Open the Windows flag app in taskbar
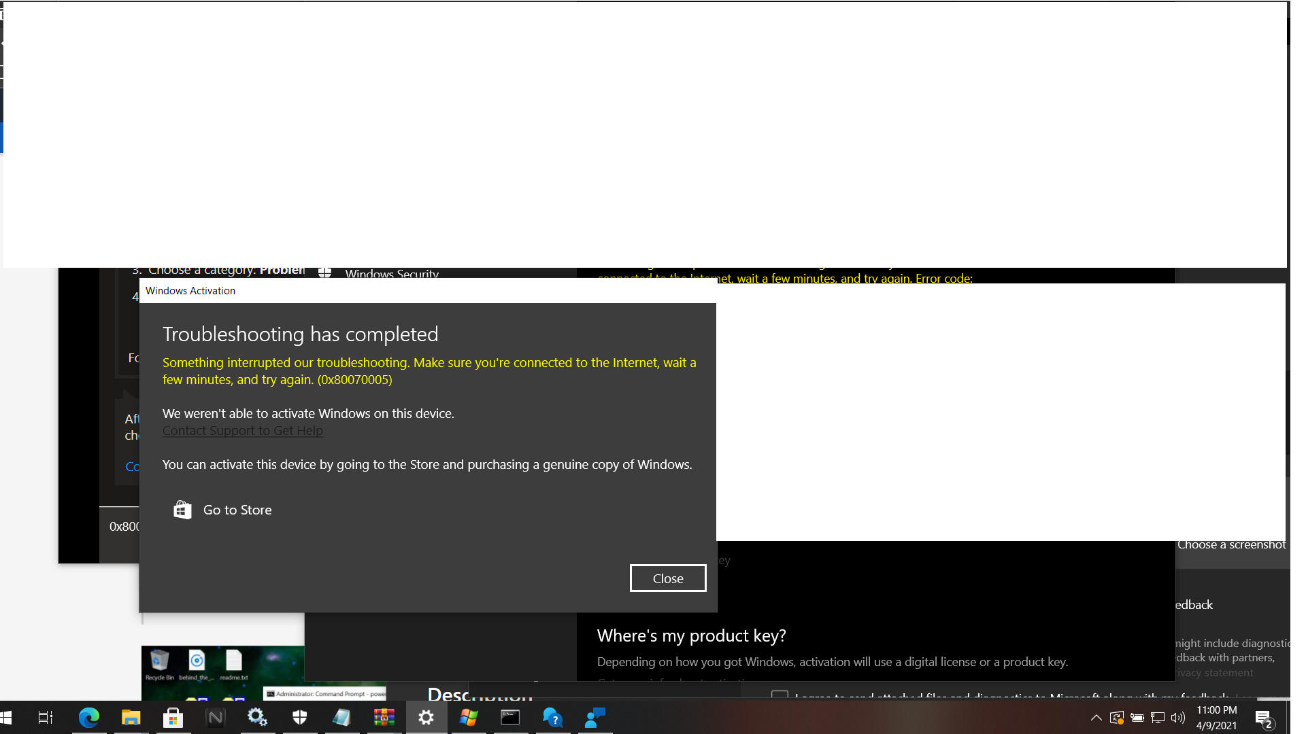This screenshot has height=734, width=1306. [469, 717]
